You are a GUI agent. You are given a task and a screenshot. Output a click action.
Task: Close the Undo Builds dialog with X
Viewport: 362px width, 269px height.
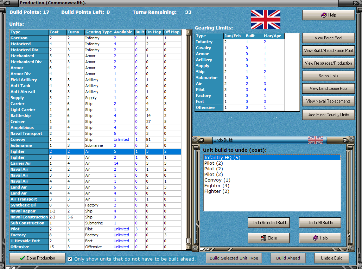[x=345, y=140]
